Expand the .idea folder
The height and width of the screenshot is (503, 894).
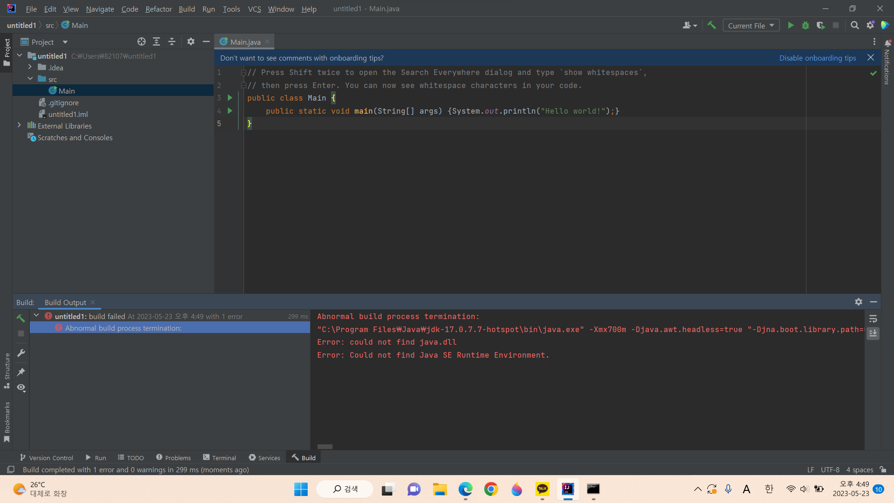(x=30, y=68)
